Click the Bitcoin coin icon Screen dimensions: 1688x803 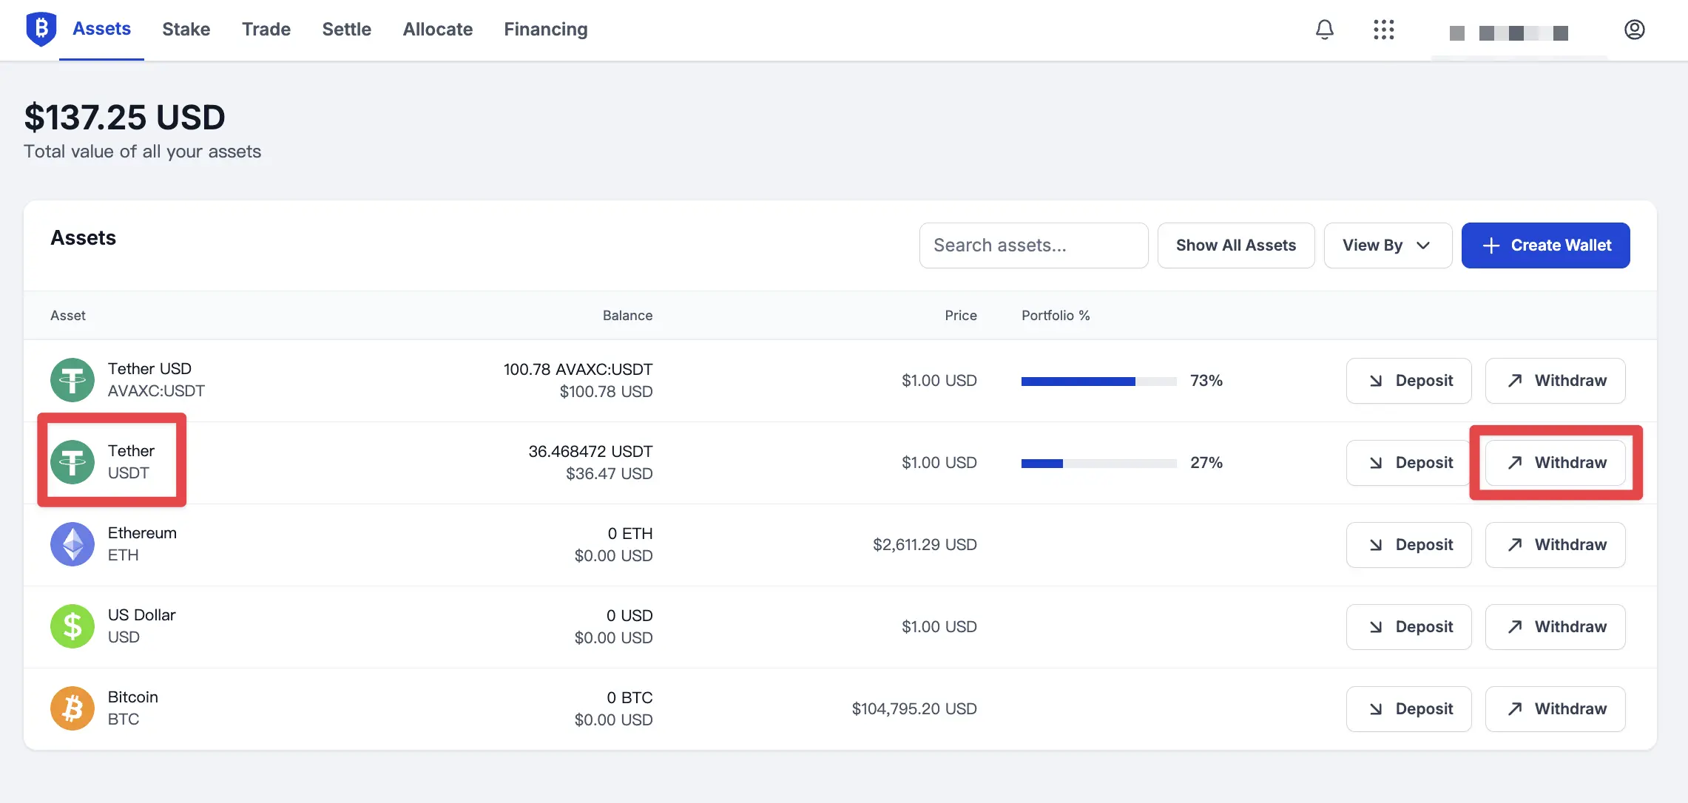pyautogui.click(x=72, y=708)
